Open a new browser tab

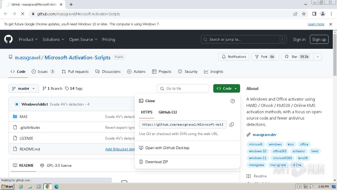pyautogui.click(x=71, y=4)
